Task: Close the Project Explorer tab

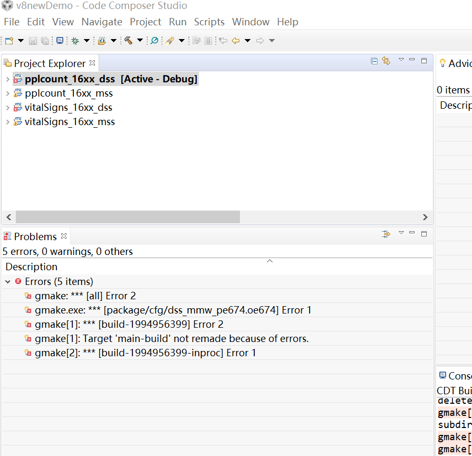Action: [x=92, y=63]
